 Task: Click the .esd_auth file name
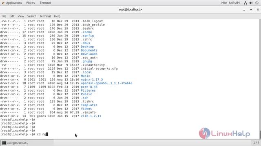pyautogui.click(x=89, y=58)
